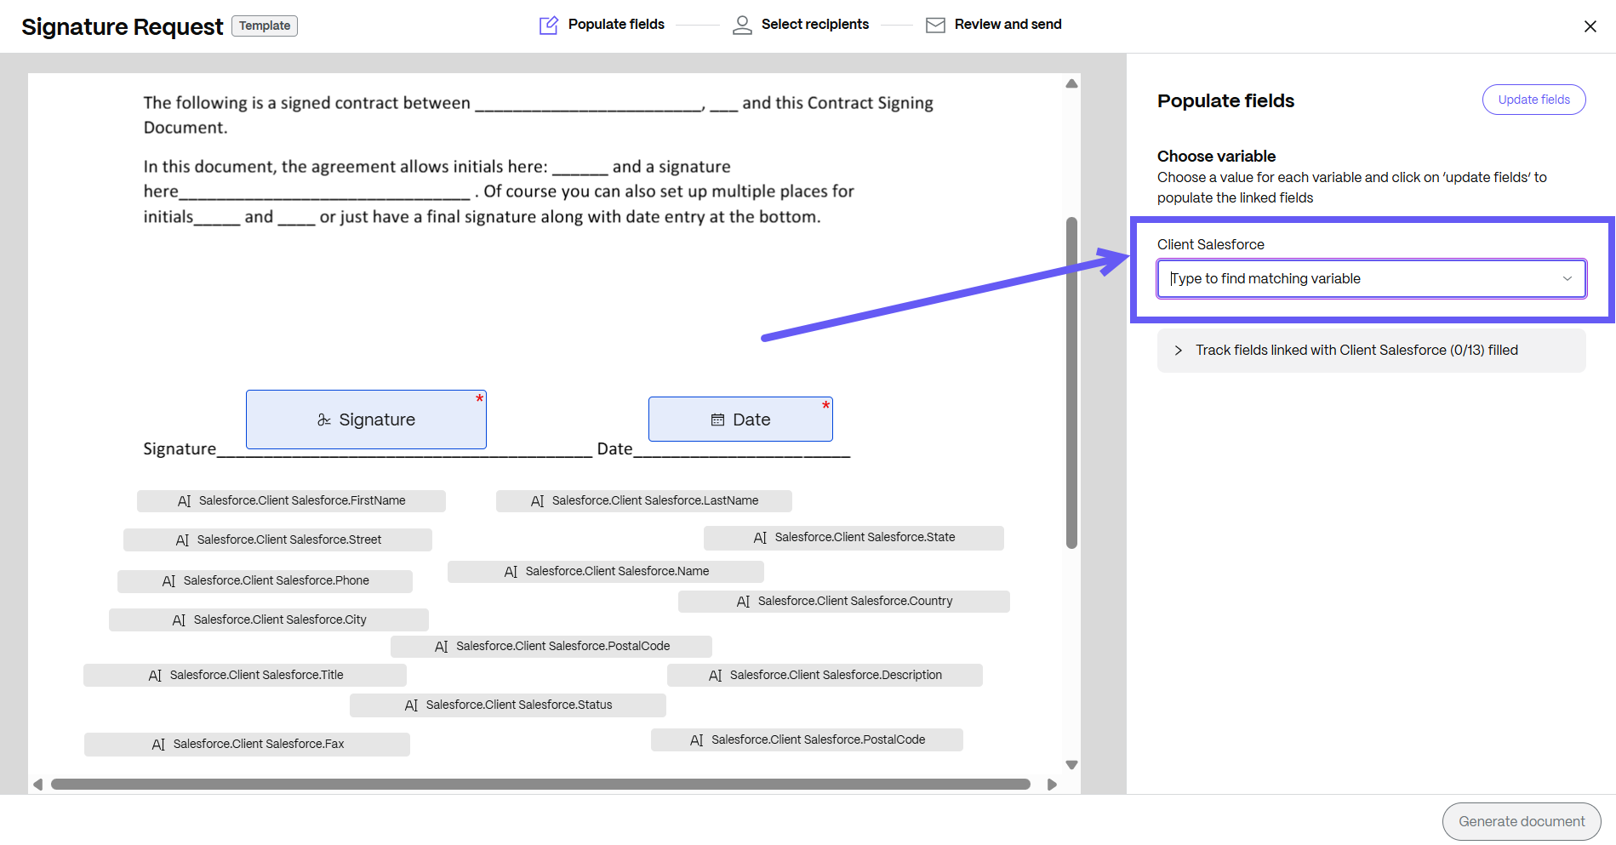Click the text icon beside Salesforce.LastName field
The image size is (1616, 845).
pos(537,501)
